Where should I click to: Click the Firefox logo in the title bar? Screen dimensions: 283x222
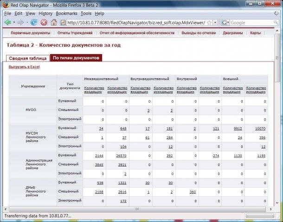coord(6,5)
